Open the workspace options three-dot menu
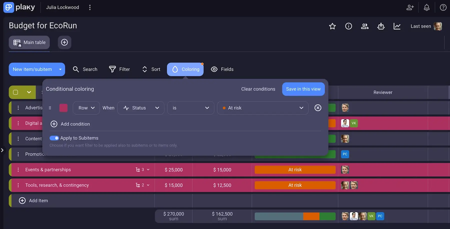The image size is (450, 229). pyautogui.click(x=90, y=7)
